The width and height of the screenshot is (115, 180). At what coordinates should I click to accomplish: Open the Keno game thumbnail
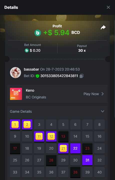16,94
